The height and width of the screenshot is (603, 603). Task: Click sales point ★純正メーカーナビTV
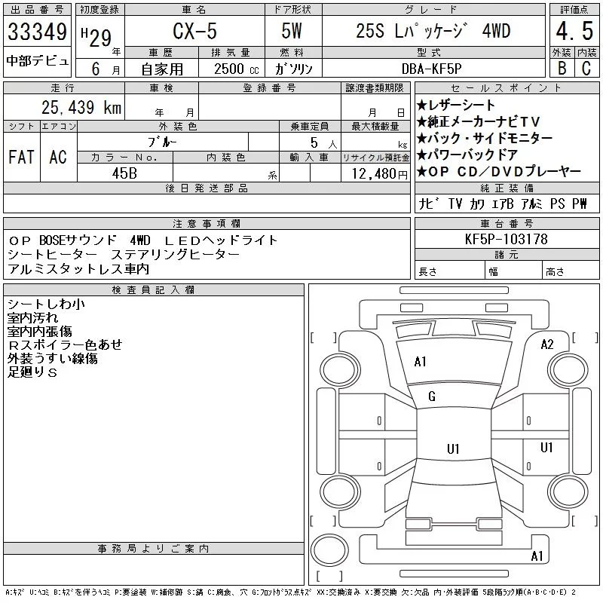point(479,122)
